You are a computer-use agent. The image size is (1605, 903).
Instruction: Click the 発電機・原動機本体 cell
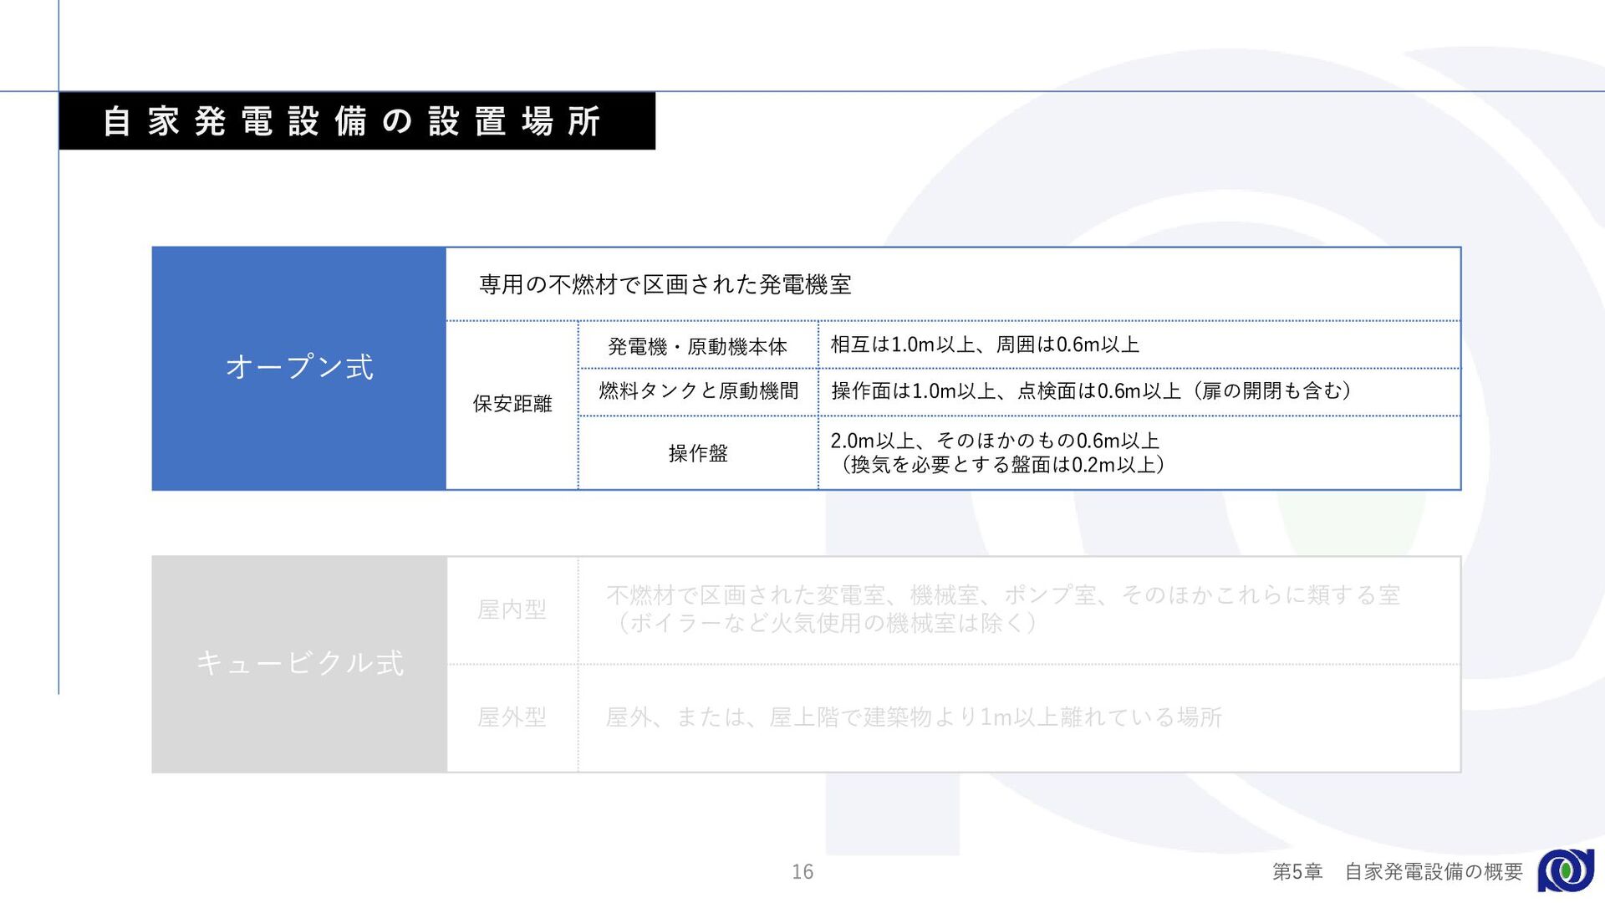click(698, 346)
